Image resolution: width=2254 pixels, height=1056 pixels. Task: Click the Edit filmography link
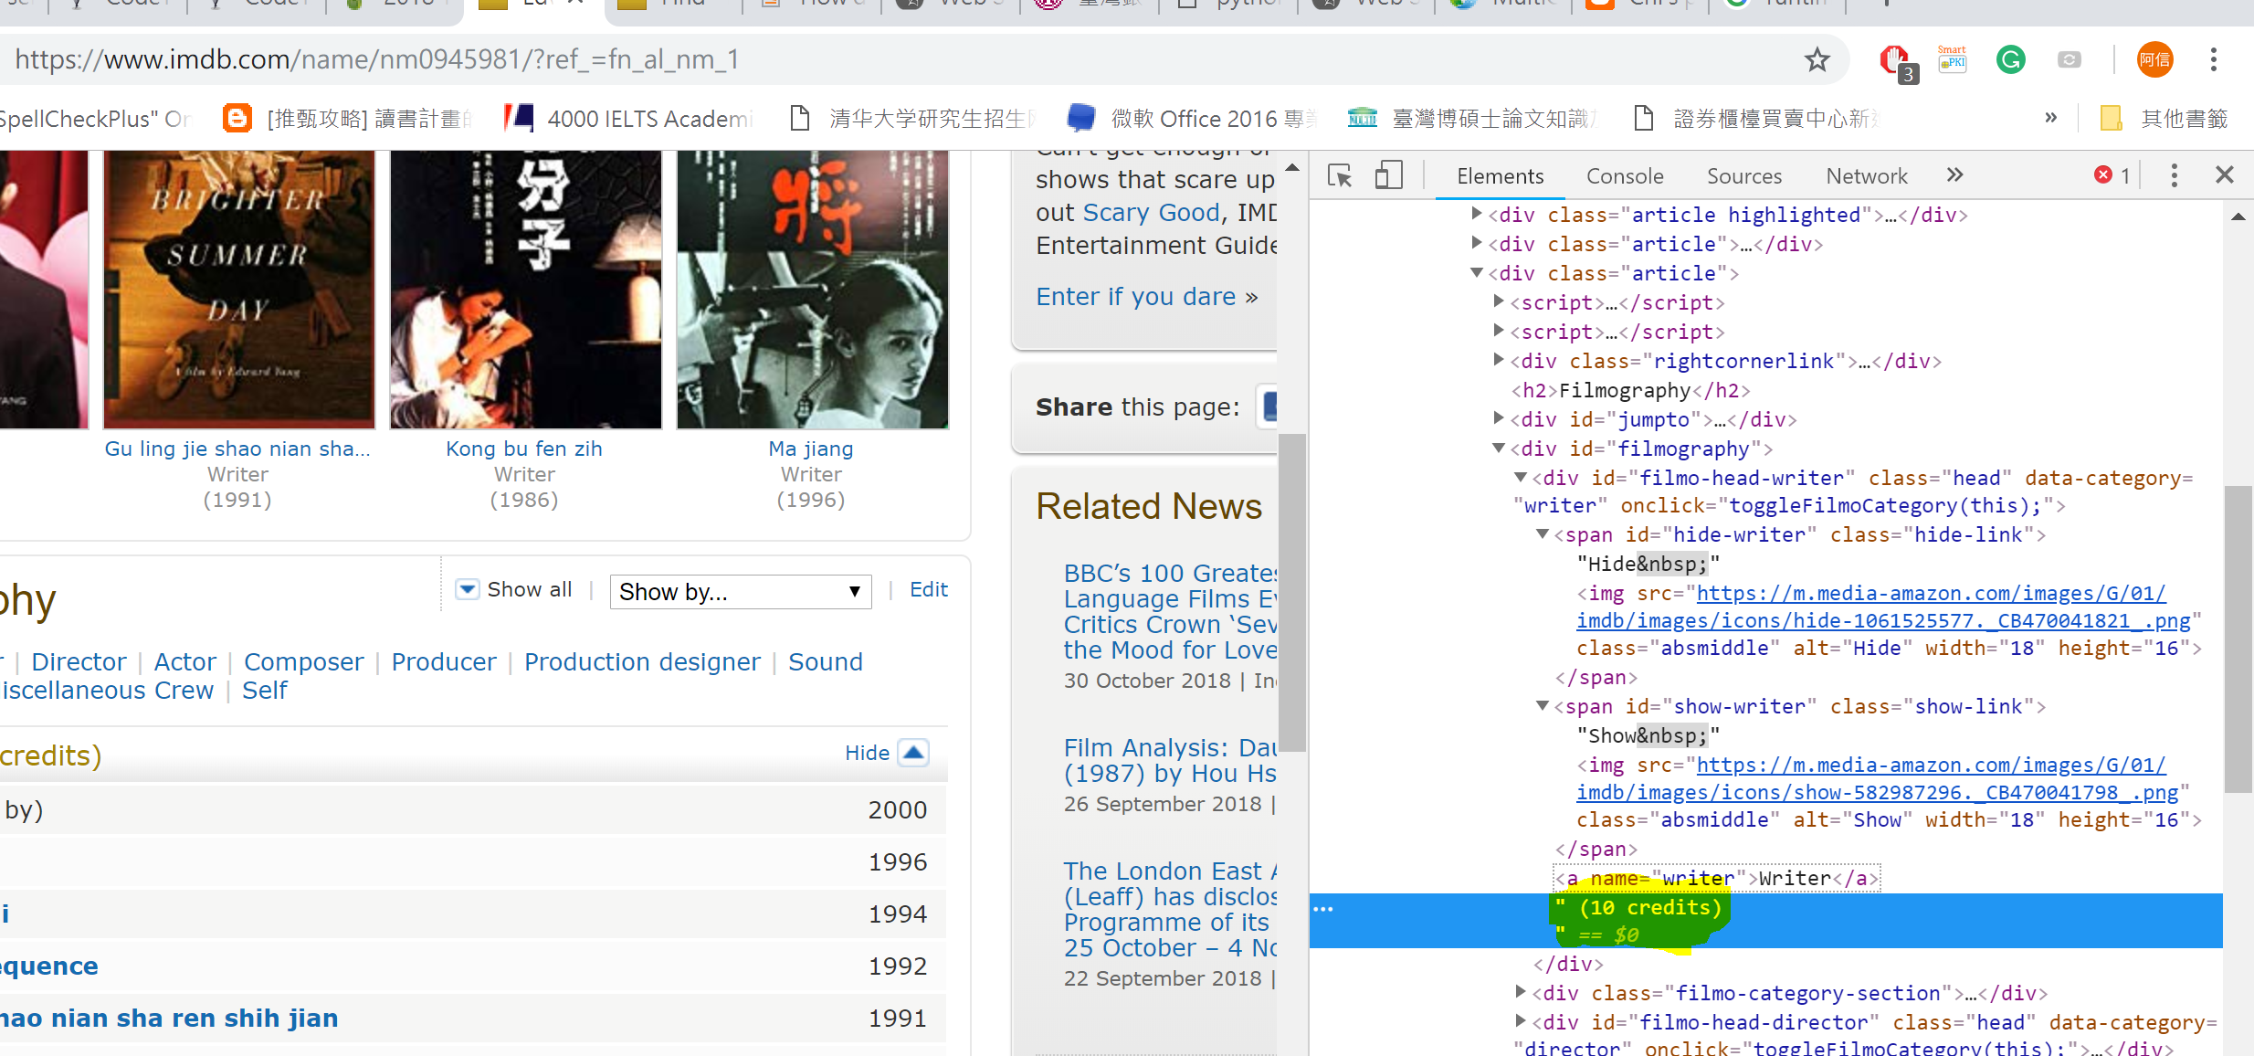929,589
